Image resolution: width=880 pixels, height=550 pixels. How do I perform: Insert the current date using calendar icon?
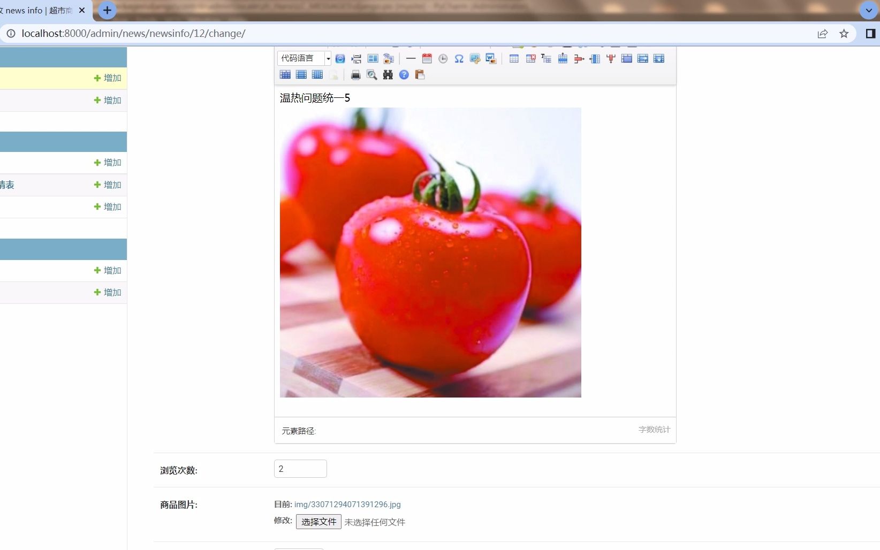tap(427, 58)
